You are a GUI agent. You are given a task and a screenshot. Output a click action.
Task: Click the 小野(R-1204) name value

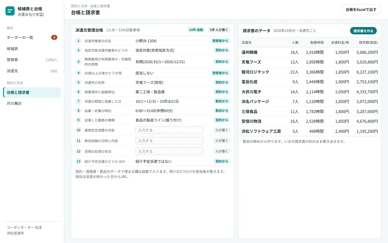146,41
